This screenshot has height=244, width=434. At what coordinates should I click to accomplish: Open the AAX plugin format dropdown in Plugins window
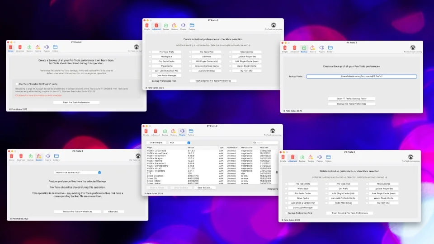click(179, 143)
